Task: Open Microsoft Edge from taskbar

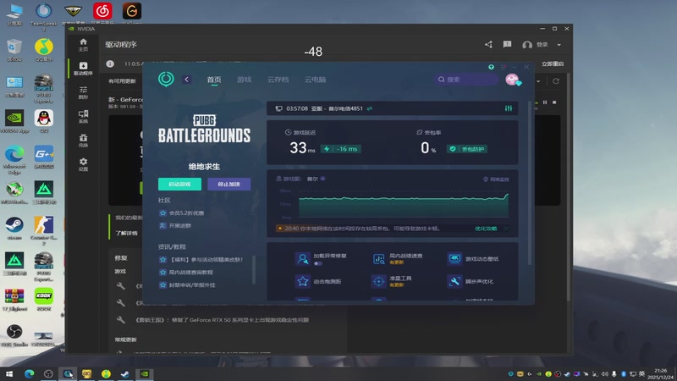Action: (x=29, y=373)
